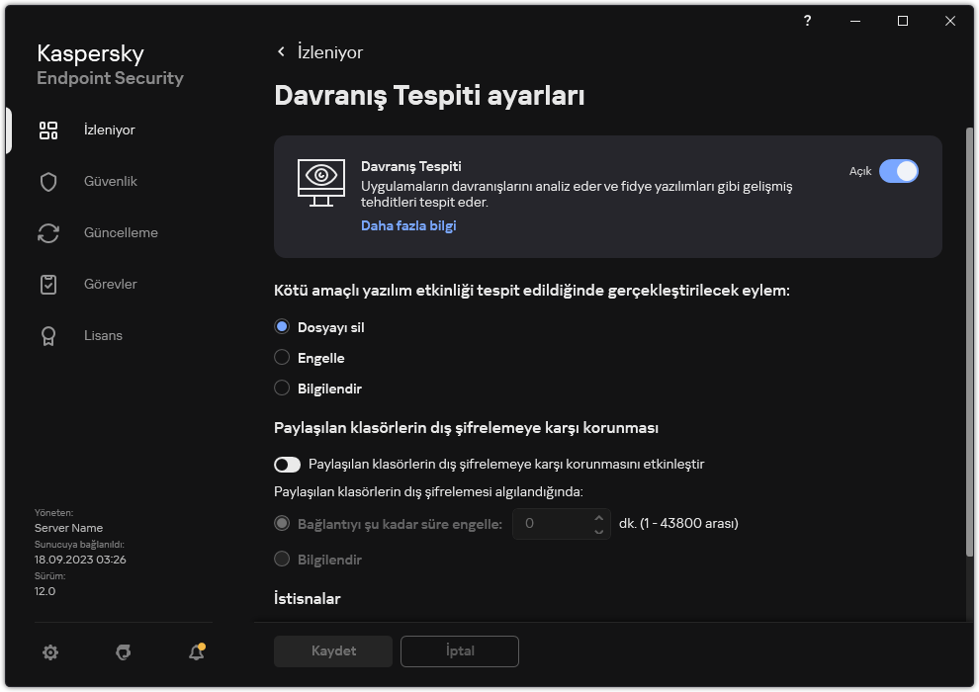Open the Güvenlik shield icon
The width and height of the screenshot is (979, 692).
click(x=48, y=182)
